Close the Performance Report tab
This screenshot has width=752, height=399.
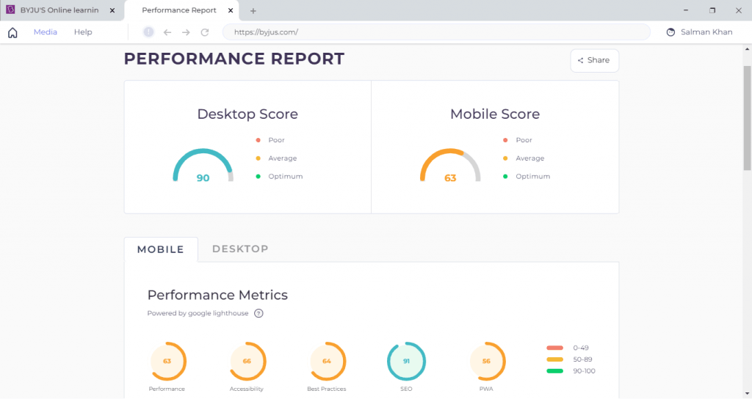point(231,11)
